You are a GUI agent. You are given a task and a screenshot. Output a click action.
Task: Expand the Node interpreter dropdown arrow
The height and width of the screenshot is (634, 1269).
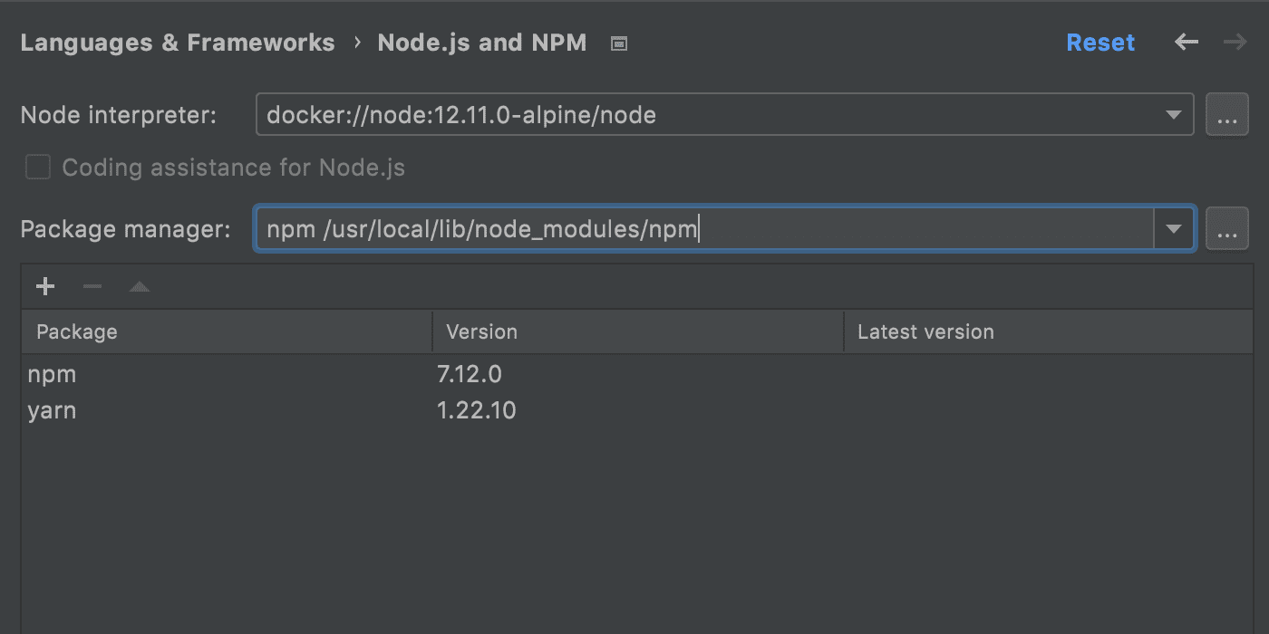(1174, 115)
